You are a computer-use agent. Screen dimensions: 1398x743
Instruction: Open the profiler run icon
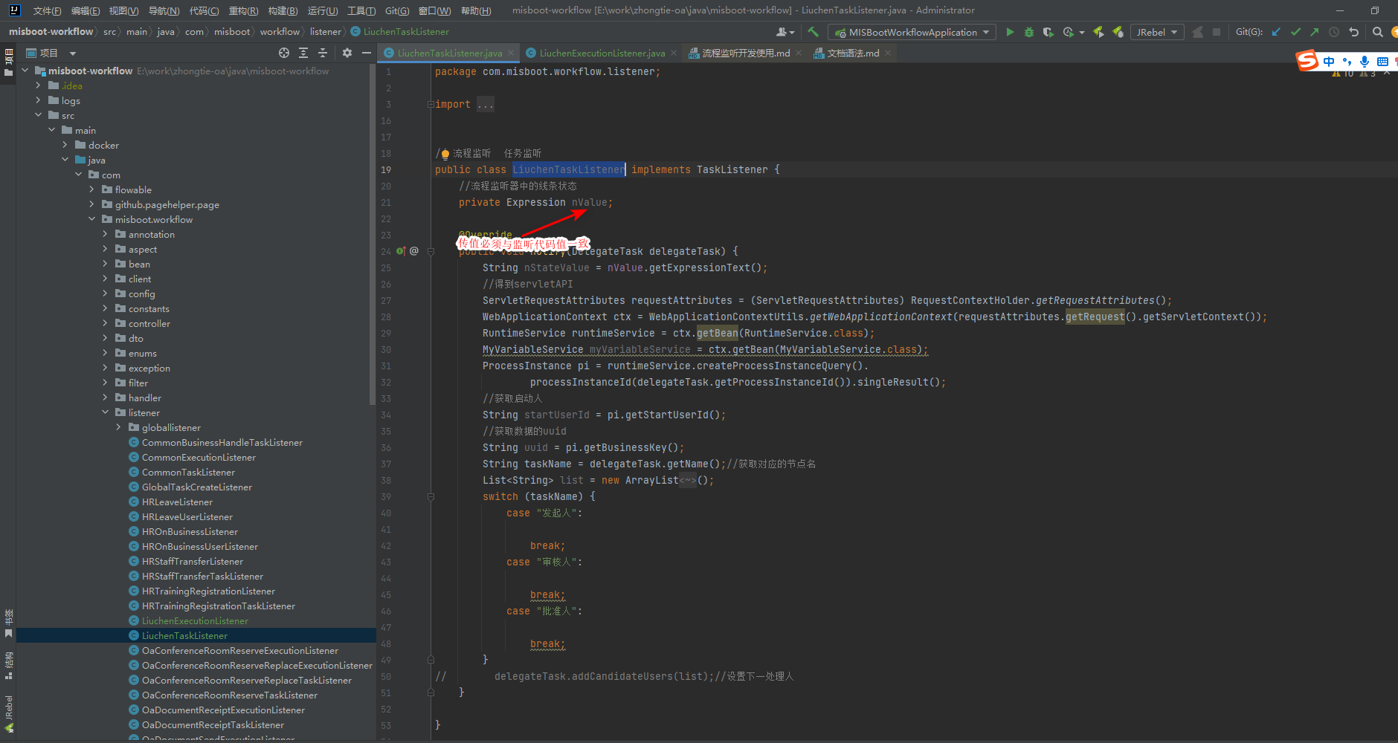tap(1069, 32)
